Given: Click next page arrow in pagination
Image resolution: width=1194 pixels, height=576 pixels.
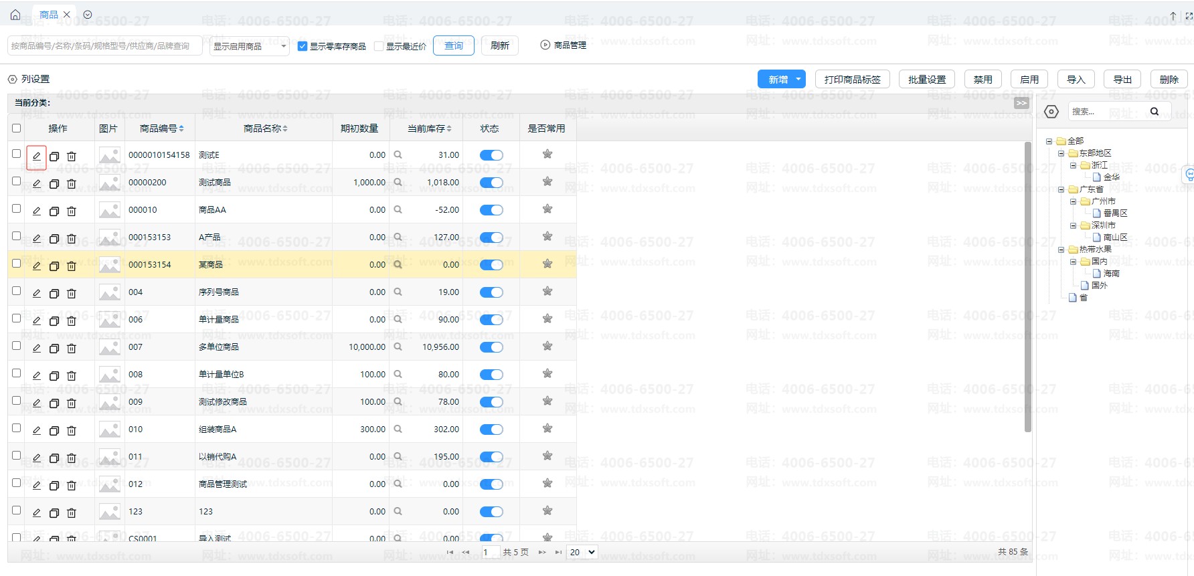Looking at the screenshot, I should [541, 552].
